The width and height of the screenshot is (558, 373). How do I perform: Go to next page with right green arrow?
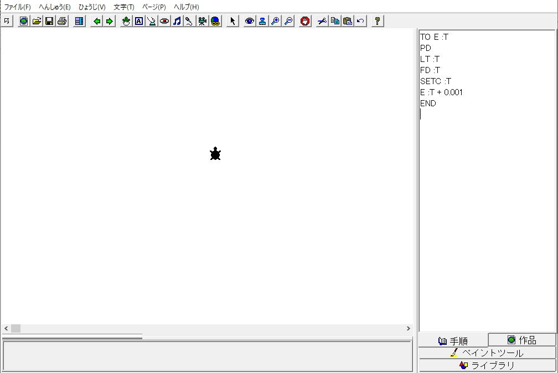[x=109, y=21]
